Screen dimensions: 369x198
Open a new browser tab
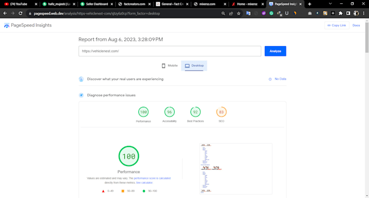click(309, 4)
